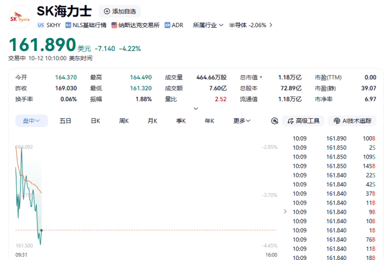Open 高级工具 advanced tools
This screenshot has width=387, height=260.
tap(303, 121)
